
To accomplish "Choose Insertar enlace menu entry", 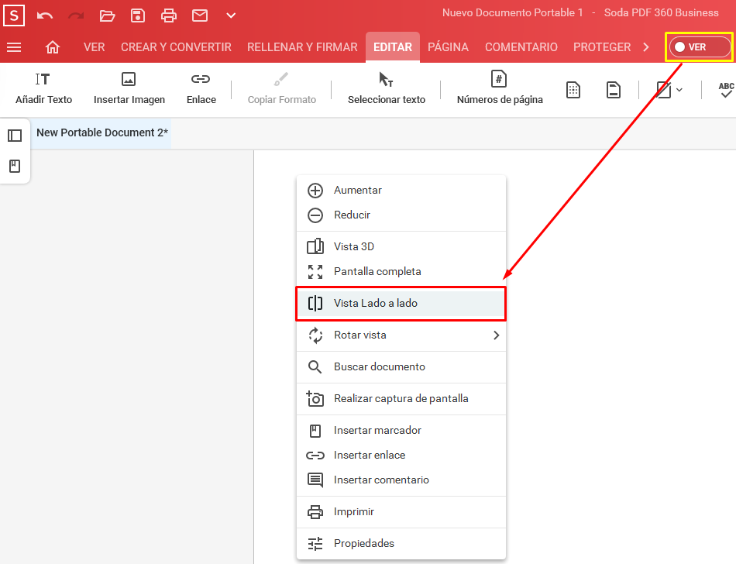I will [x=401, y=455].
